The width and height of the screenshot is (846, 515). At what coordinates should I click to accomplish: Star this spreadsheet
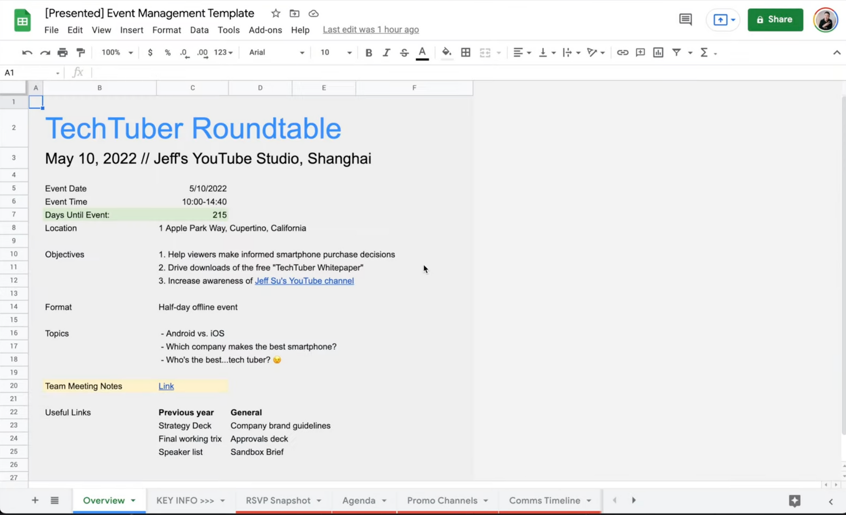click(275, 14)
